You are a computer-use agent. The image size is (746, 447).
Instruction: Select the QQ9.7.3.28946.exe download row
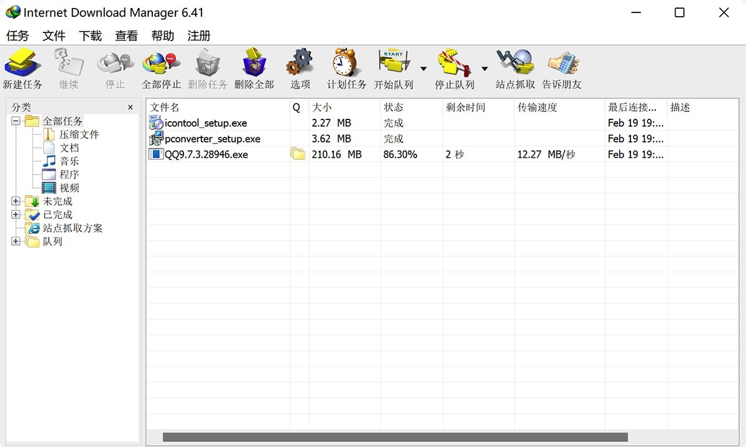(443, 154)
